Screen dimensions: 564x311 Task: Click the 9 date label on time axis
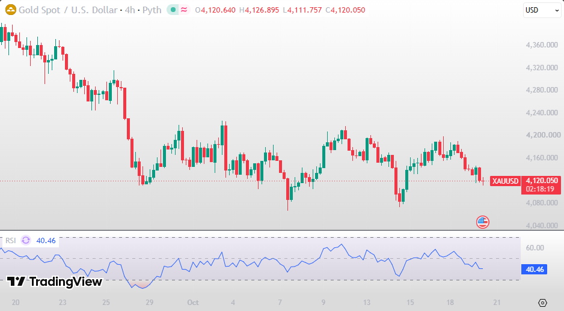point(323,303)
